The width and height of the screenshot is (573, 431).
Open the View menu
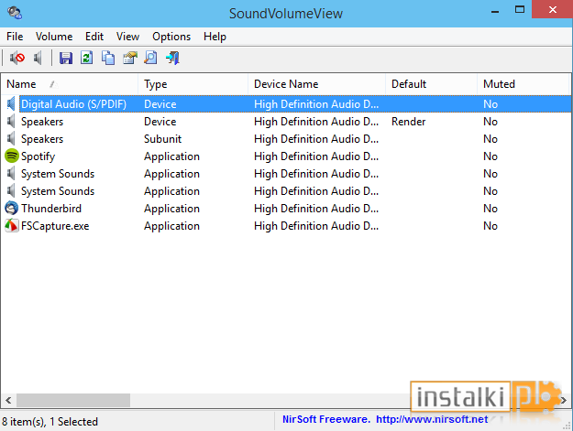(128, 37)
